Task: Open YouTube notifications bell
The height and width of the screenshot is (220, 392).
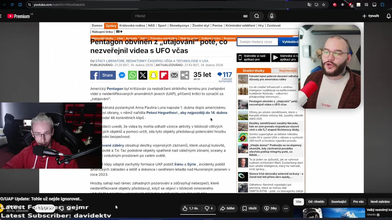Action: point(389,16)
